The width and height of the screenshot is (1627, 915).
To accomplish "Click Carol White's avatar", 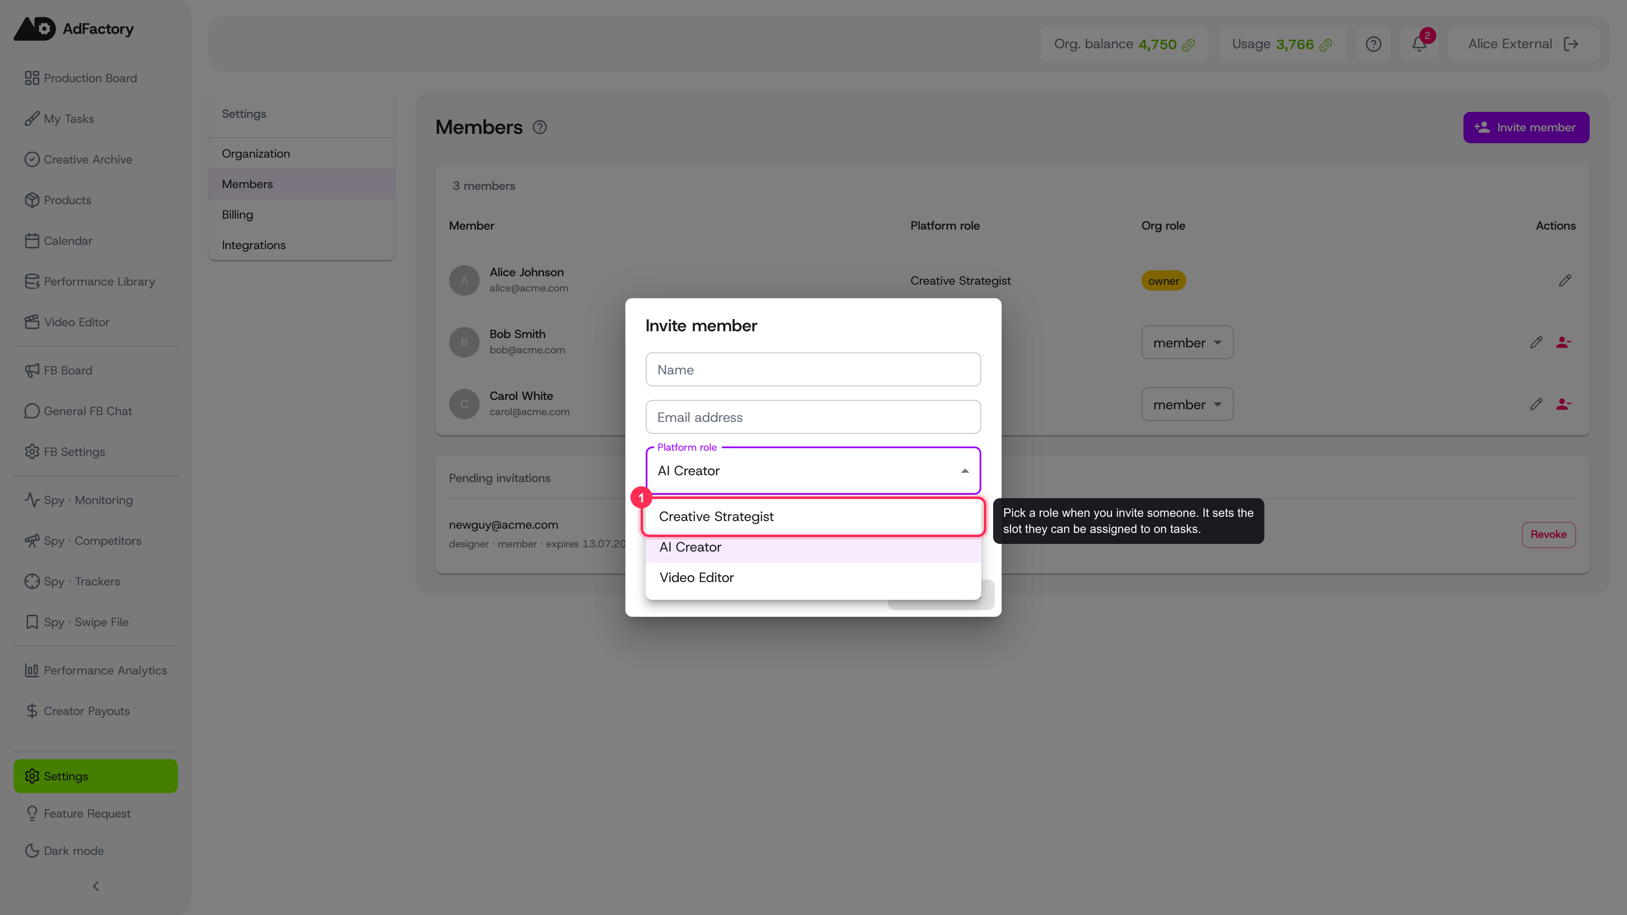I will pyautogui.click(x=464, y=404).
